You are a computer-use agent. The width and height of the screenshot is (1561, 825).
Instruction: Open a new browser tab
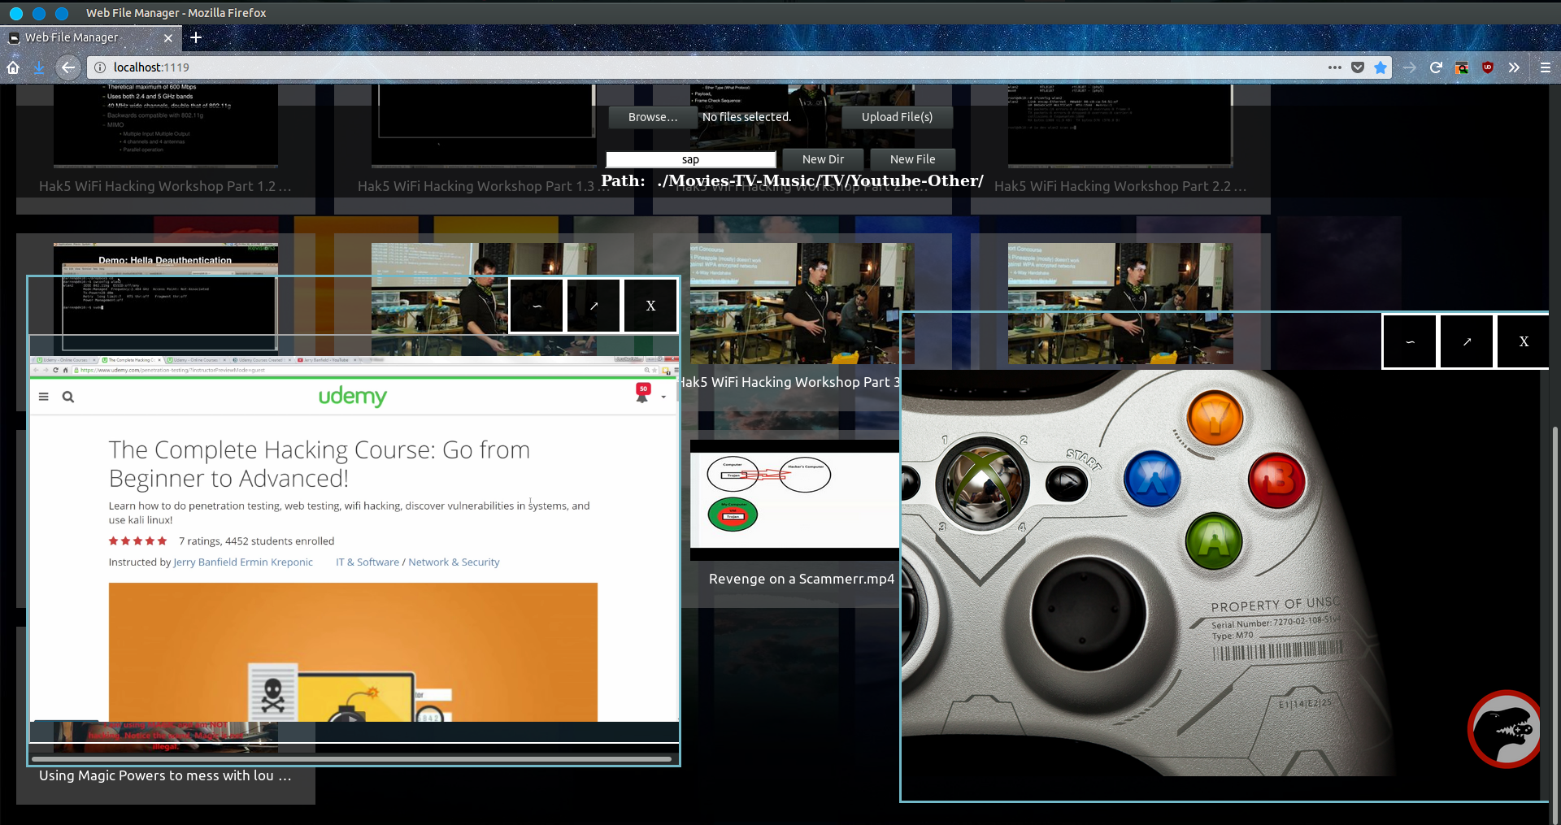coord(196,37)
